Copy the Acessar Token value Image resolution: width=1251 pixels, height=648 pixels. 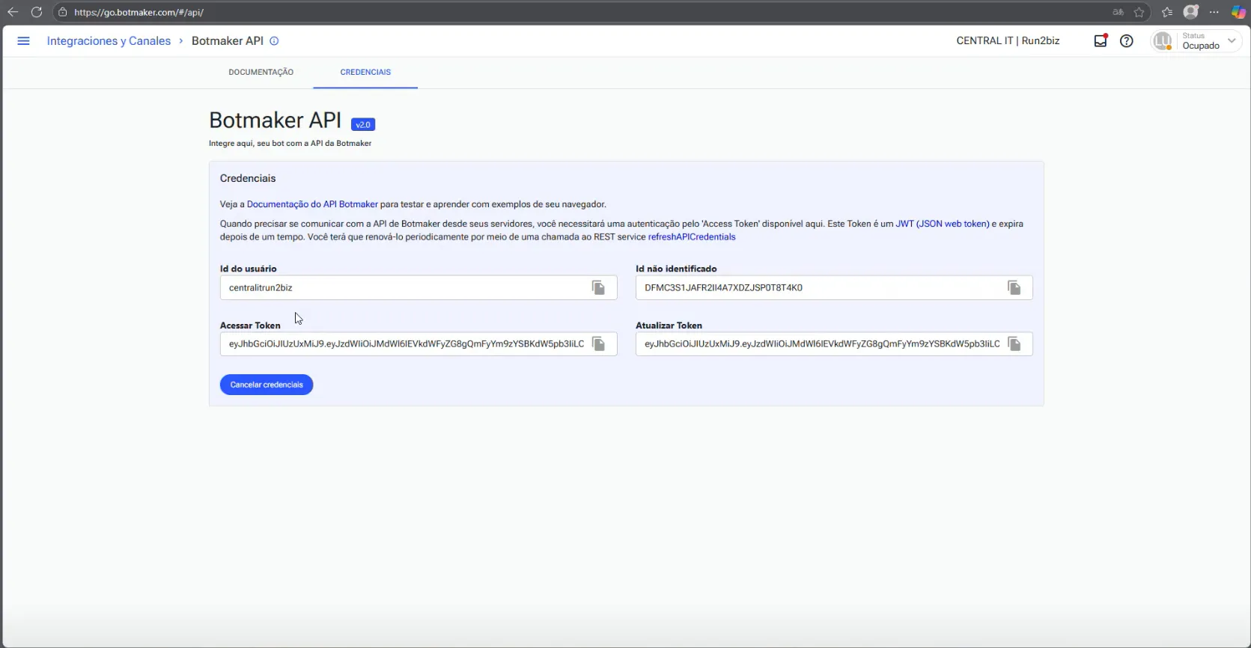[598, 343]
